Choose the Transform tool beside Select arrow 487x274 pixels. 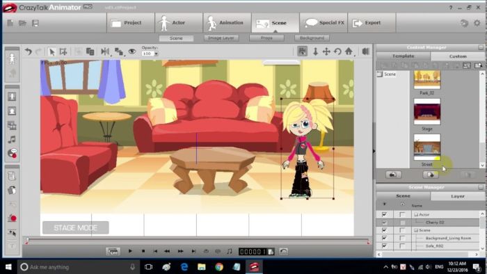click(63, 51)
